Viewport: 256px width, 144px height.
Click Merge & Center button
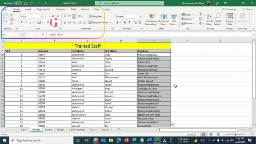(98, 22)
